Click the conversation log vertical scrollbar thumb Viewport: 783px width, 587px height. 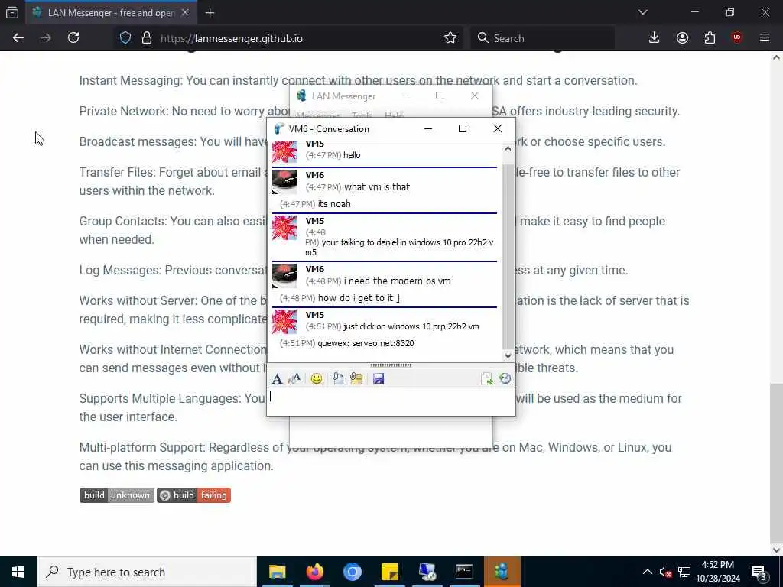coord(508,256)
